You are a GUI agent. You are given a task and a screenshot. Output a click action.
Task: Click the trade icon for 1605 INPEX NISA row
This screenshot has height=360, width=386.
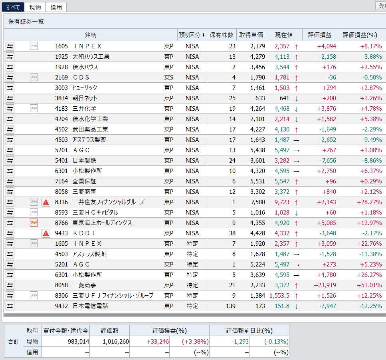pos(10,46)
